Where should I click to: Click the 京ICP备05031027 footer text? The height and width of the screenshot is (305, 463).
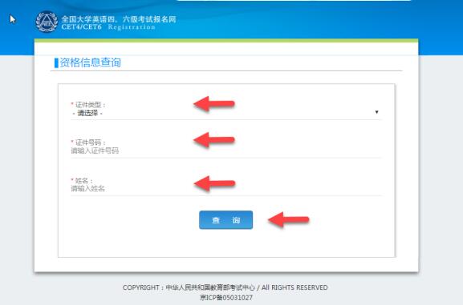(226, 298)
